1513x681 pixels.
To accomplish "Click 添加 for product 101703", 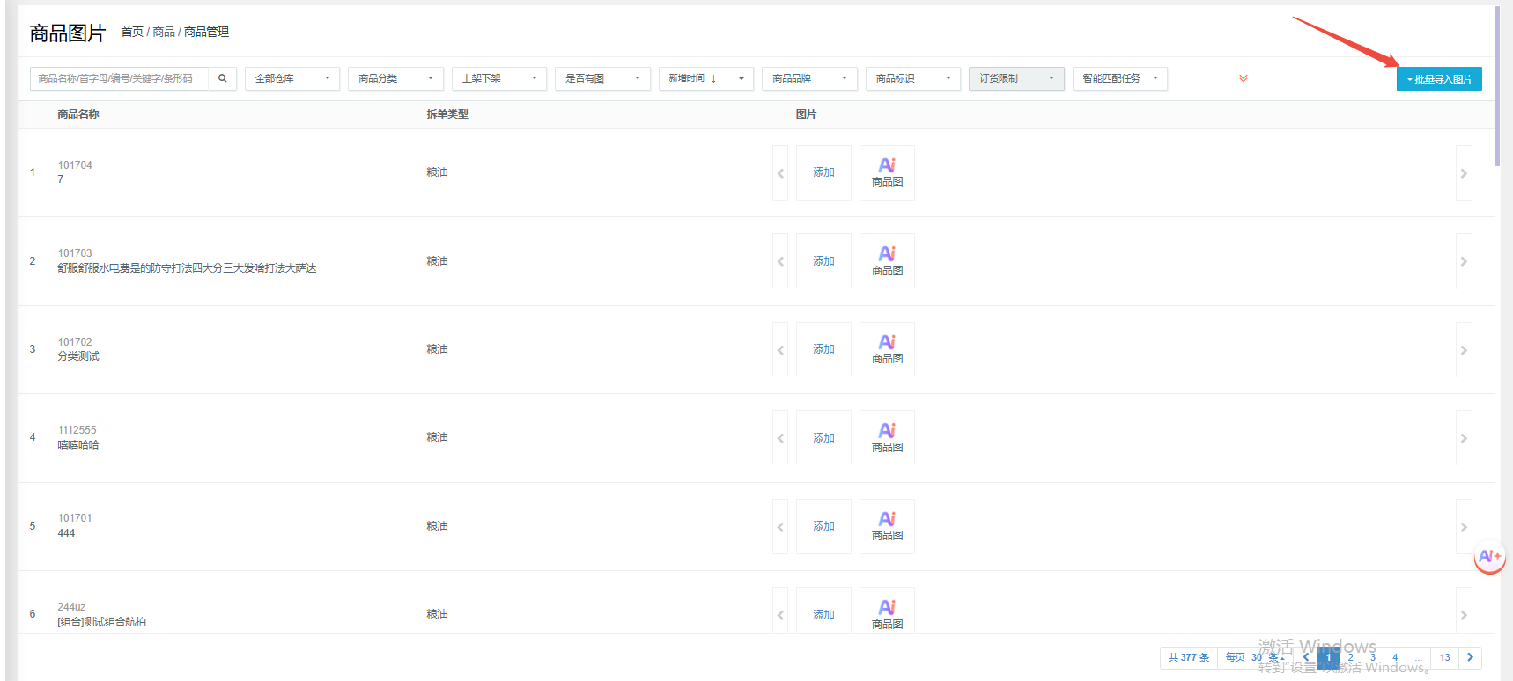I will point(823,261).
